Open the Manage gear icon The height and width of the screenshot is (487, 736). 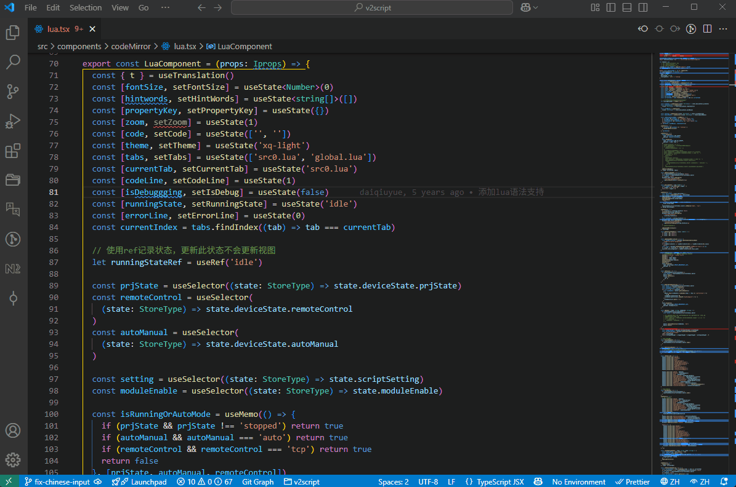(x=13, y=459)
